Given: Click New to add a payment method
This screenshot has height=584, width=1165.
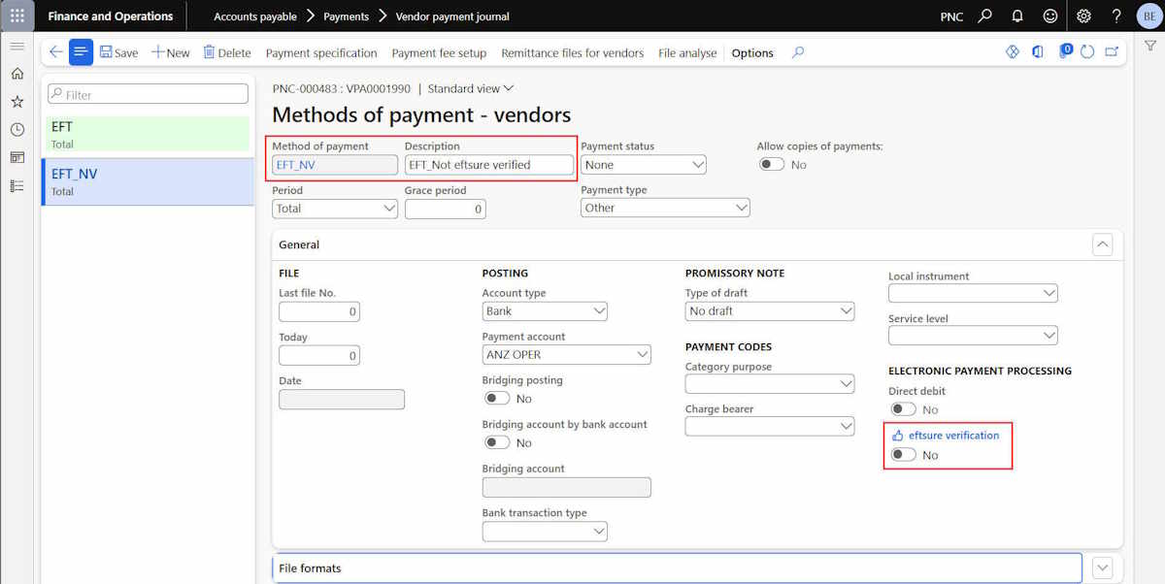Looking at the screenshot, I should coord(170,53).
